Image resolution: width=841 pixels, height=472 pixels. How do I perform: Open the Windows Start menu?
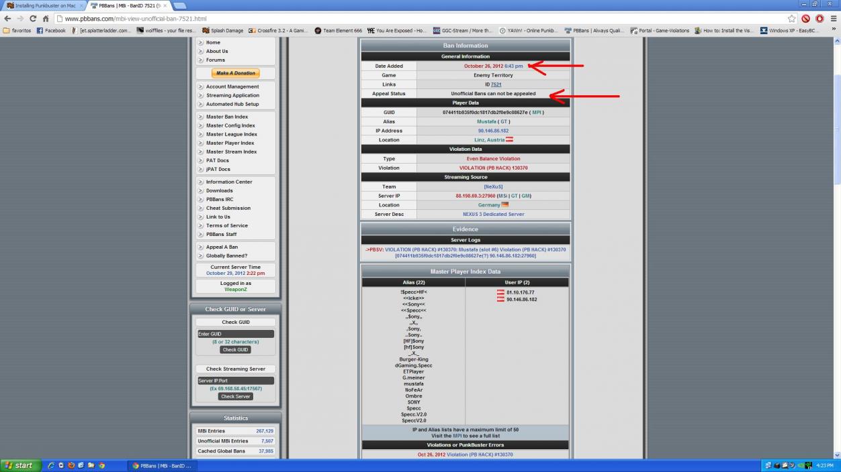coord(19,465)
